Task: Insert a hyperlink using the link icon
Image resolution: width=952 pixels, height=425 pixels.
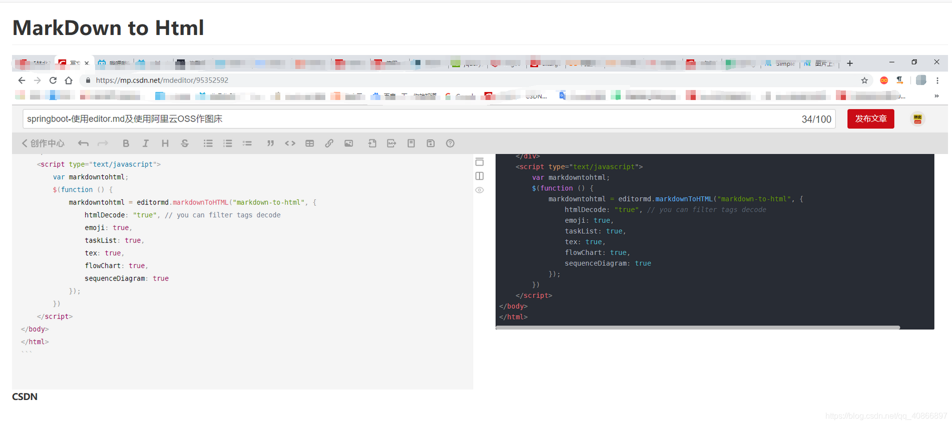Action: tap(329, 143)
